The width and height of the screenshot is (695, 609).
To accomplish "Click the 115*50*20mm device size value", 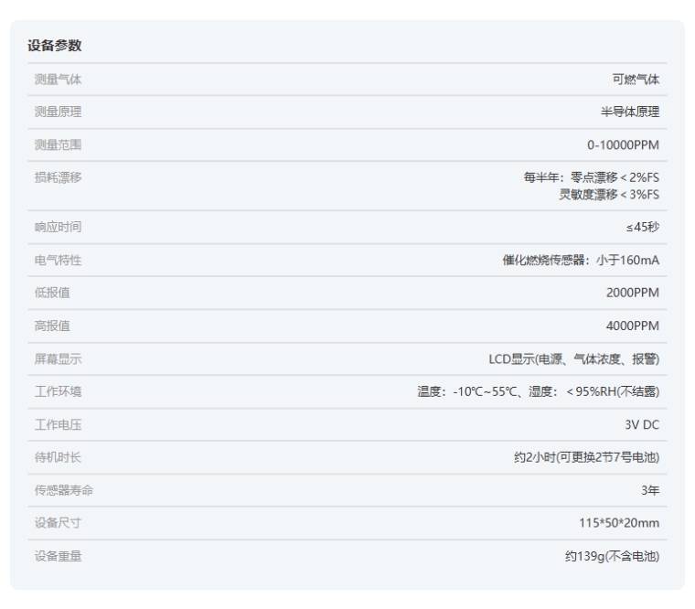I will coord(619,524).
